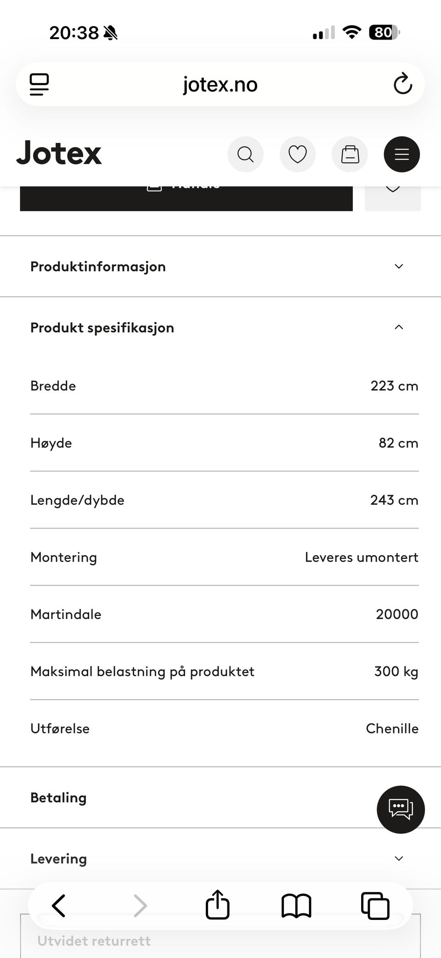441x958 pixels.
Task: Tap the black Handle buy button
Action: pyautogui.click(x=186, y=198)
